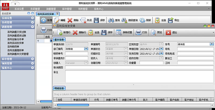The width and height of the screenshot is (215, 110).
Task: Expand the 库存管理 sidebar section
Action: 33,59
